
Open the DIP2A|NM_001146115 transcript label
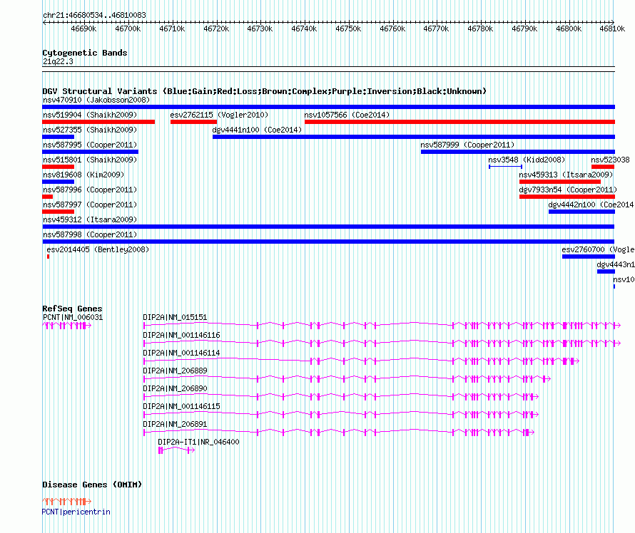coord(181,406)
